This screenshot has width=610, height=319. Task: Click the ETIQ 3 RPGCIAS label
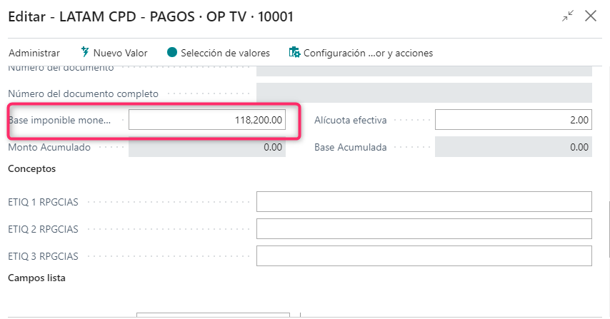(x=43, y=256)
